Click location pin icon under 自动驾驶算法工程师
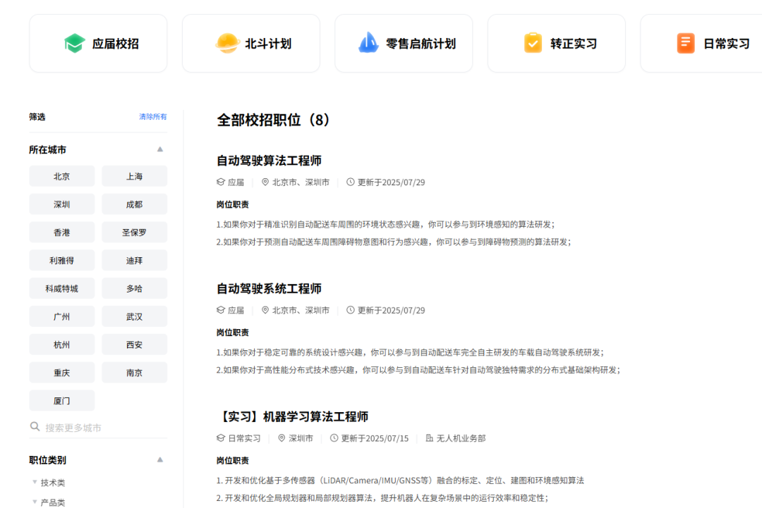Viewport: 762px width, 508px height. click(x=265, y=182)
